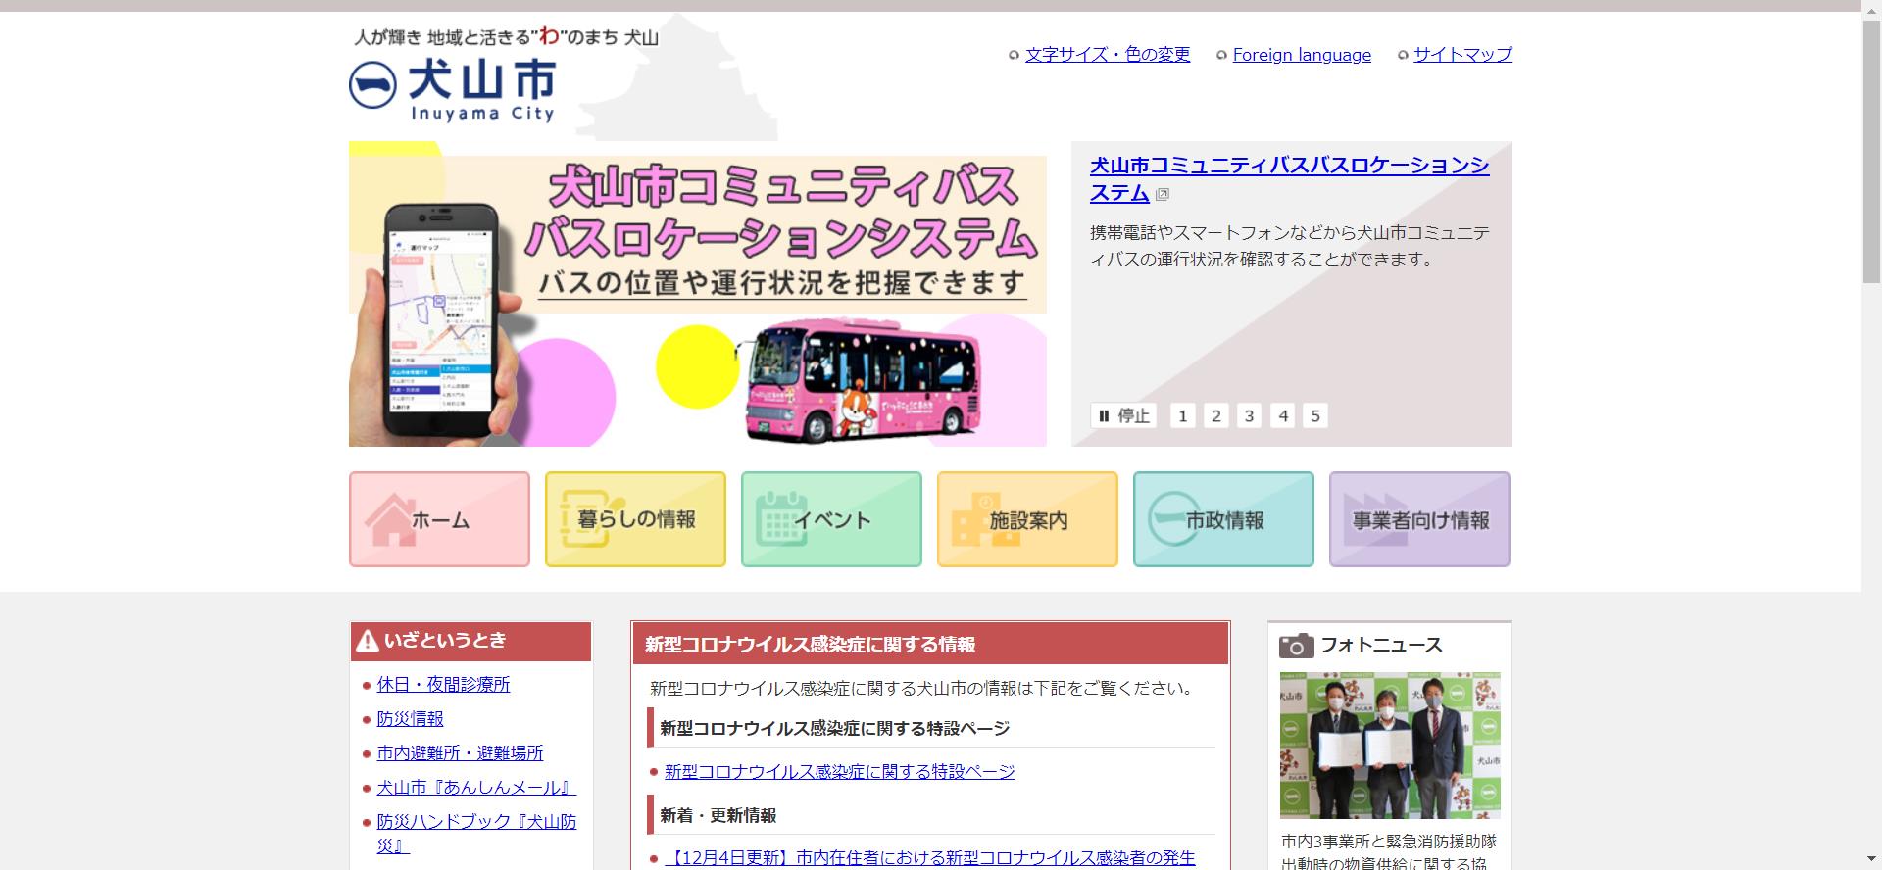Open the イベント calendar tile
1882x870 pixels.
tap(831, 519)
